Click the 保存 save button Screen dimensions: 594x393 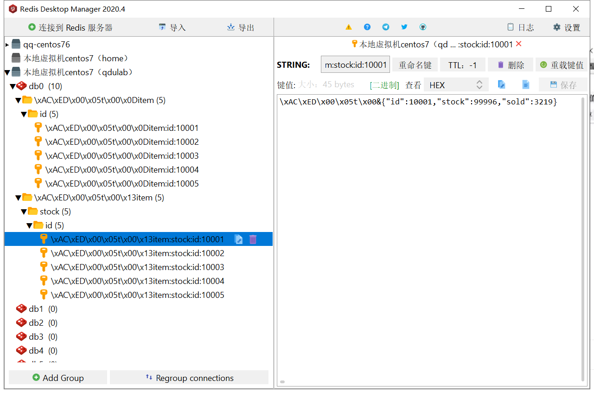563,85
